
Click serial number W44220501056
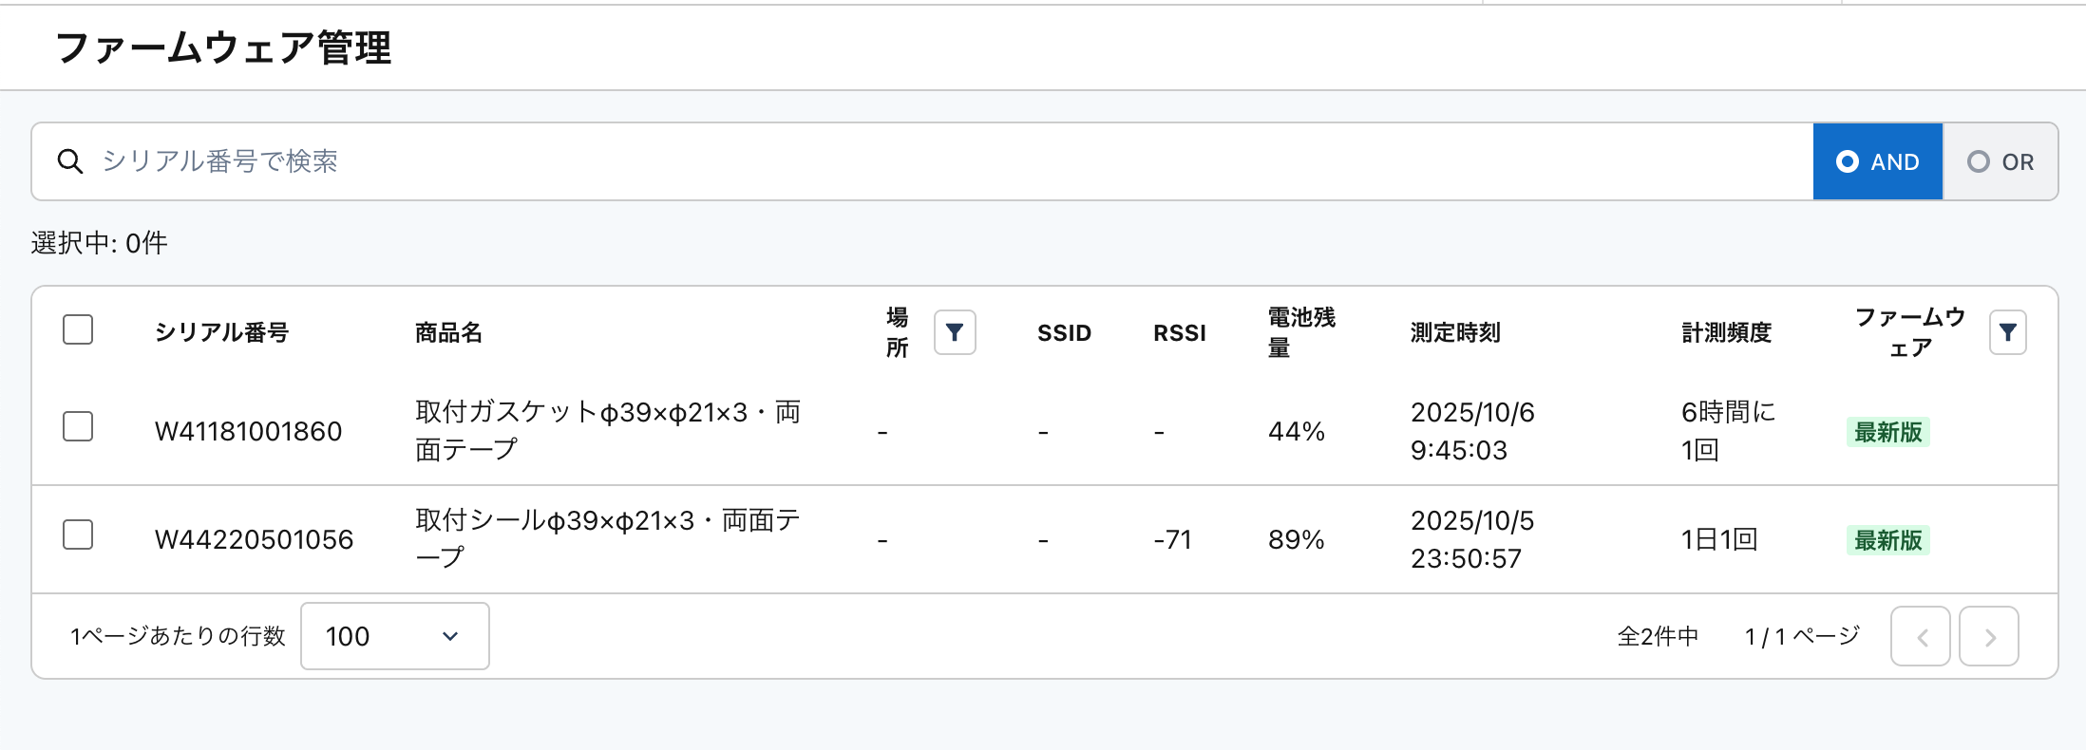(x=254, y=540)
